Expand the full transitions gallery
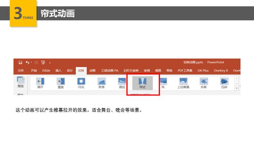Viewport: 254px width, 142px height. (237, 88)
